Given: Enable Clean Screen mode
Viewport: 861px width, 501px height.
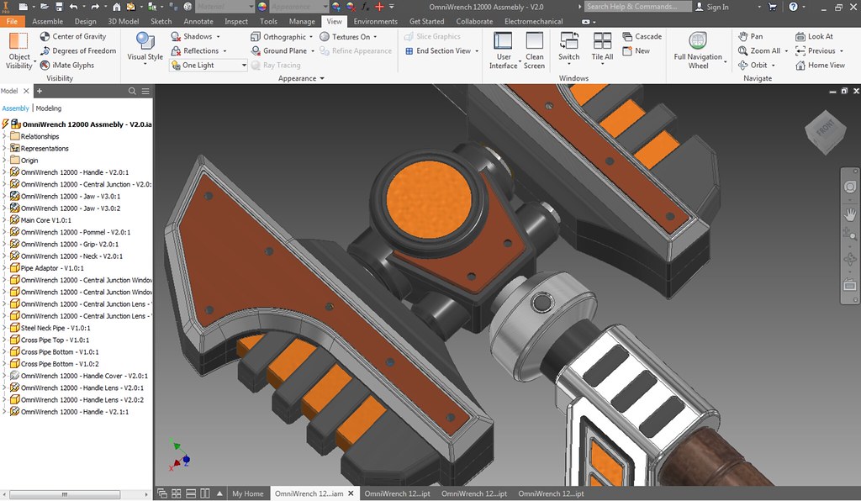Looking at the screenshot, I should point(534,50).
